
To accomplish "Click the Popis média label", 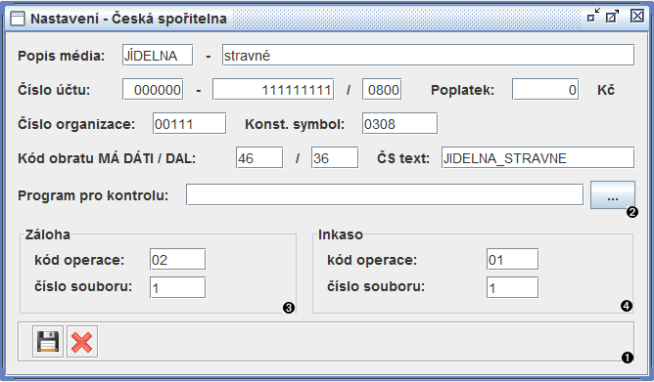I will (x=62, y=56).
